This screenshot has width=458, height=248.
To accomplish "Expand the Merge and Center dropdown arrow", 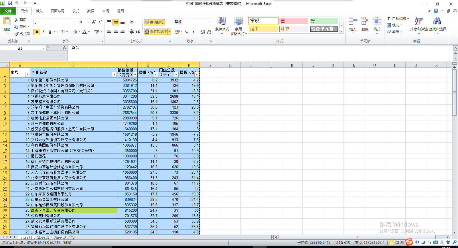I will [169, 32].
